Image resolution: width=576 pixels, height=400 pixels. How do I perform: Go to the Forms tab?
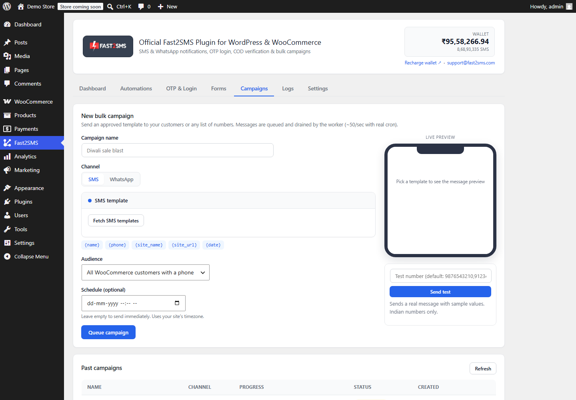click(x=219, y=88)
